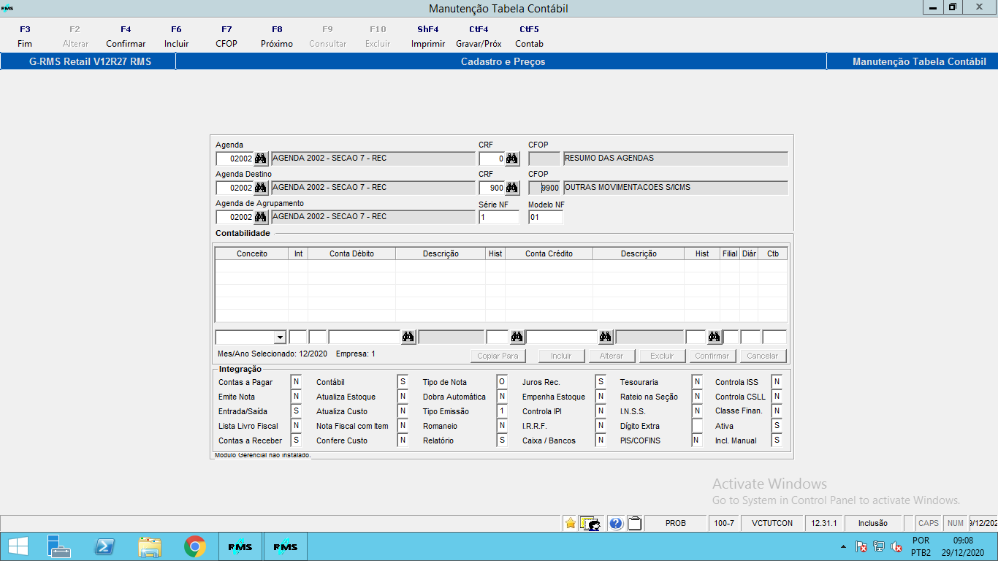998x561 pixels.
Task: Click the yellow star favorites icon
Action: coord(571,523)
